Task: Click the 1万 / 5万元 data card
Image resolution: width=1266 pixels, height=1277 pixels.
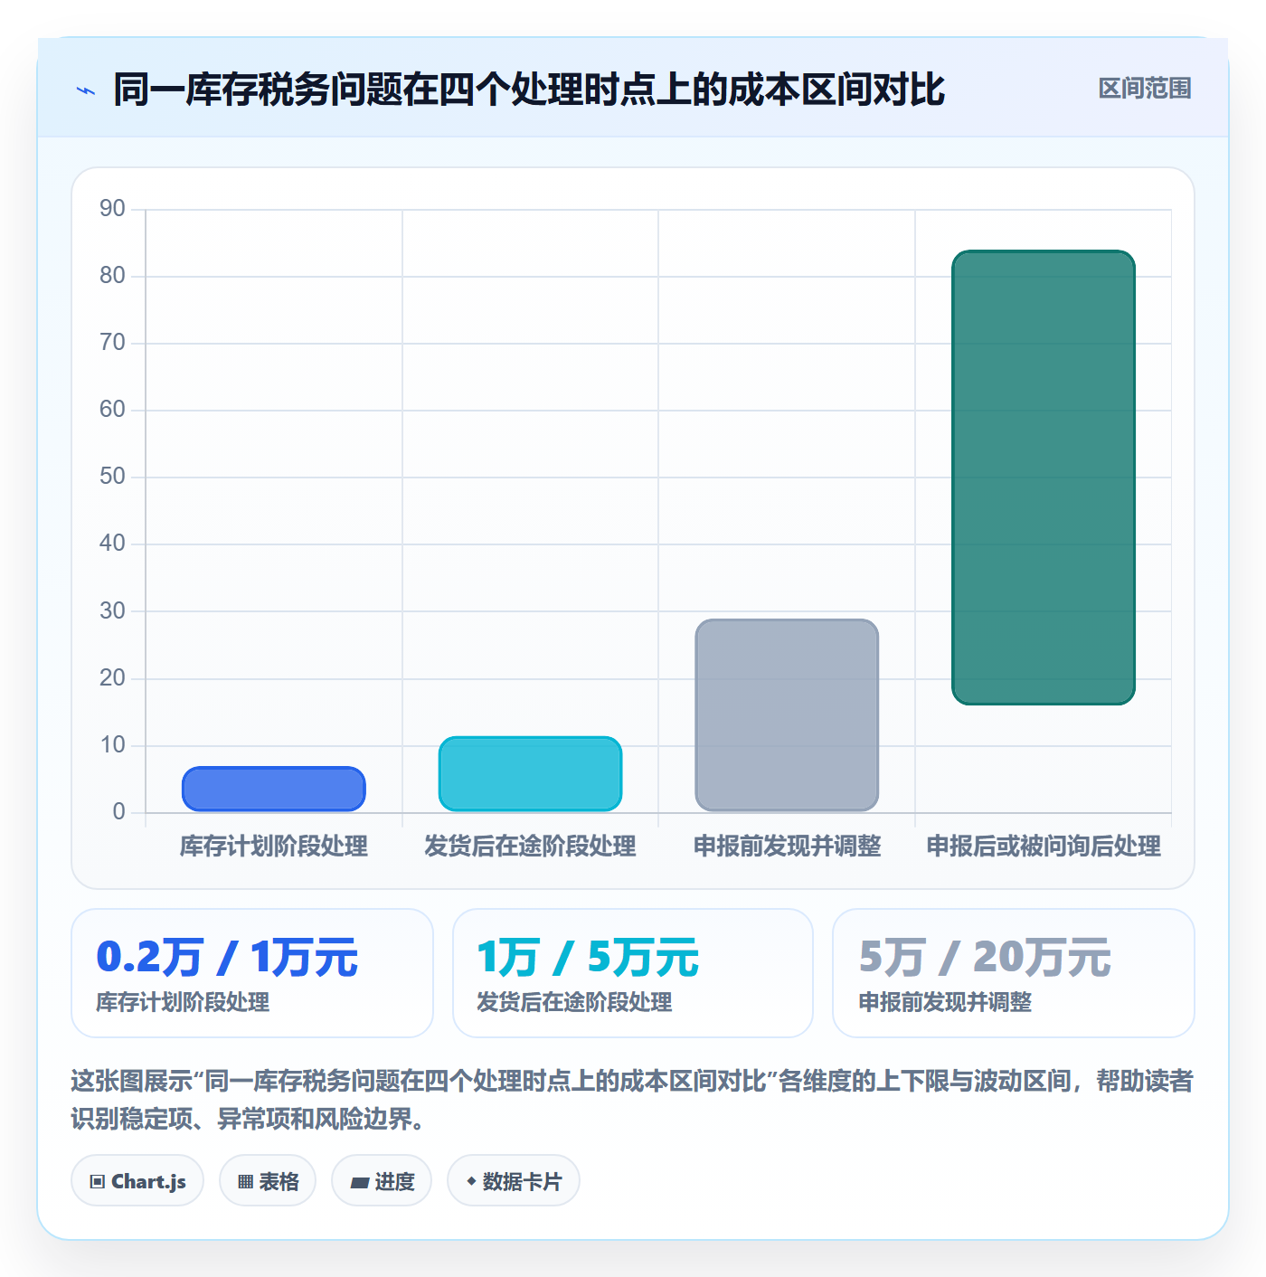Action: click(x=633, y=973)
